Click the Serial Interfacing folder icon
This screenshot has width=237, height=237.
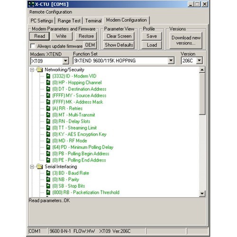coord(39,166)
